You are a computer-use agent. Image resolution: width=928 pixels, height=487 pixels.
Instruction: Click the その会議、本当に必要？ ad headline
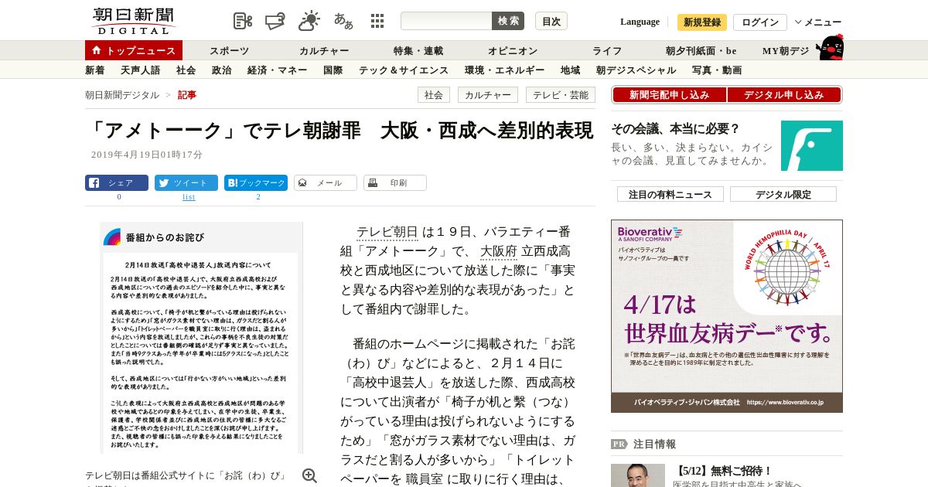[675, 129]
